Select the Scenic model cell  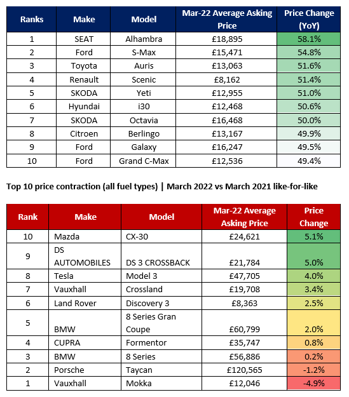click(x=143, y=80)
